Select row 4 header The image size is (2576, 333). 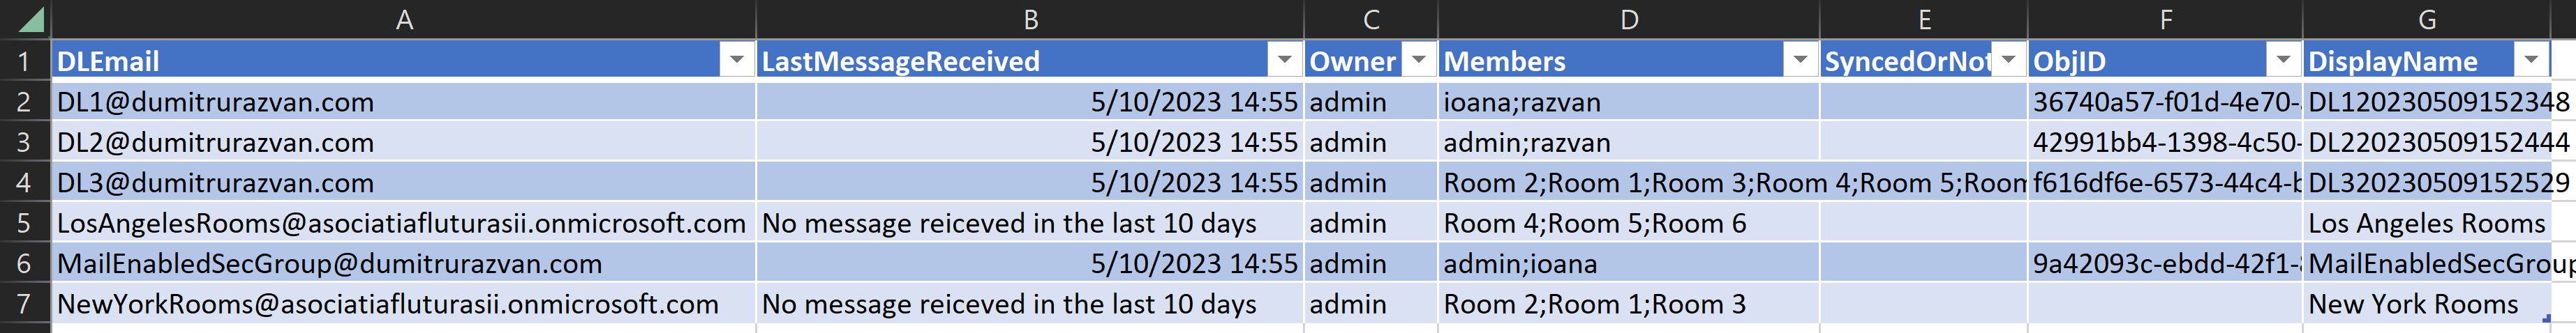tap(25, 183)
